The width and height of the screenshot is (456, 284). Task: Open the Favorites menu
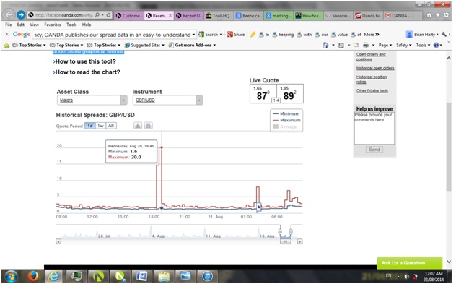click(x=53, y=25)
